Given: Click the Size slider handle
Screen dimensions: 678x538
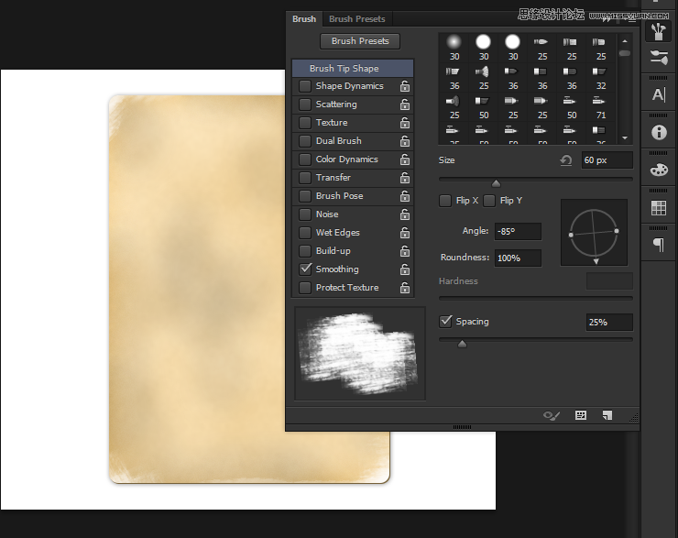Looking at the screenshot, I should click(x=497, y=183).
